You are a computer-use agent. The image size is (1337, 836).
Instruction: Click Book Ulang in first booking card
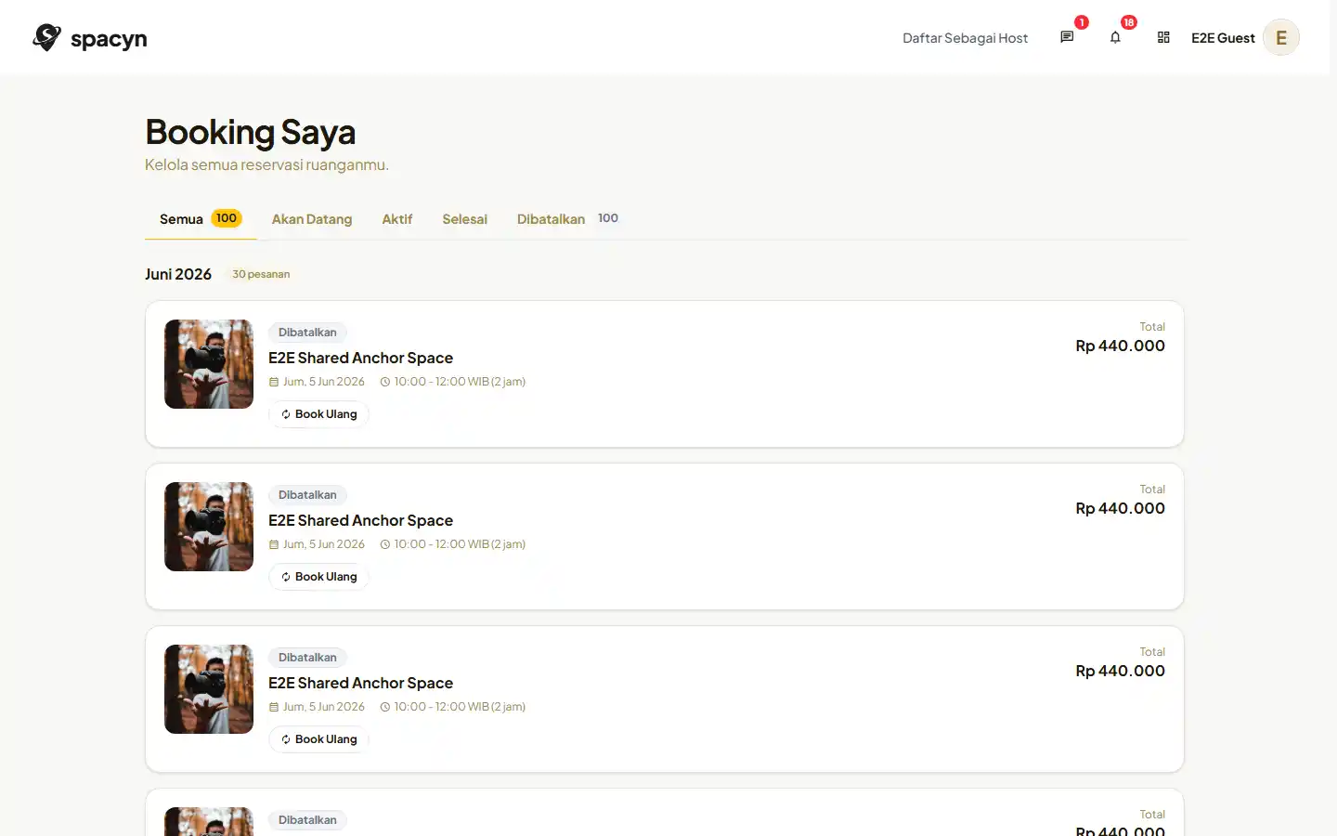point(318,414)
